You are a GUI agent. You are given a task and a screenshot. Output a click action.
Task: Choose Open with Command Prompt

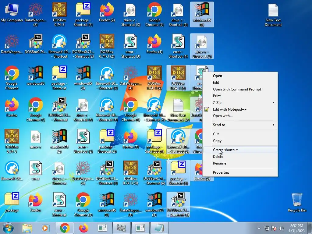point(240,89)
